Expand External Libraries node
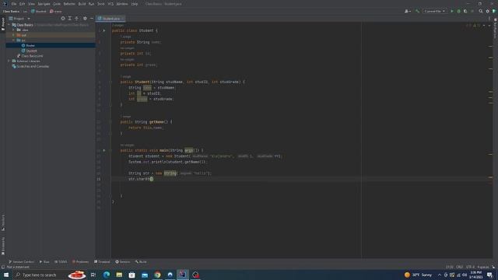The width and height of the screenshot is (498, 280). [x=9, y=61]
